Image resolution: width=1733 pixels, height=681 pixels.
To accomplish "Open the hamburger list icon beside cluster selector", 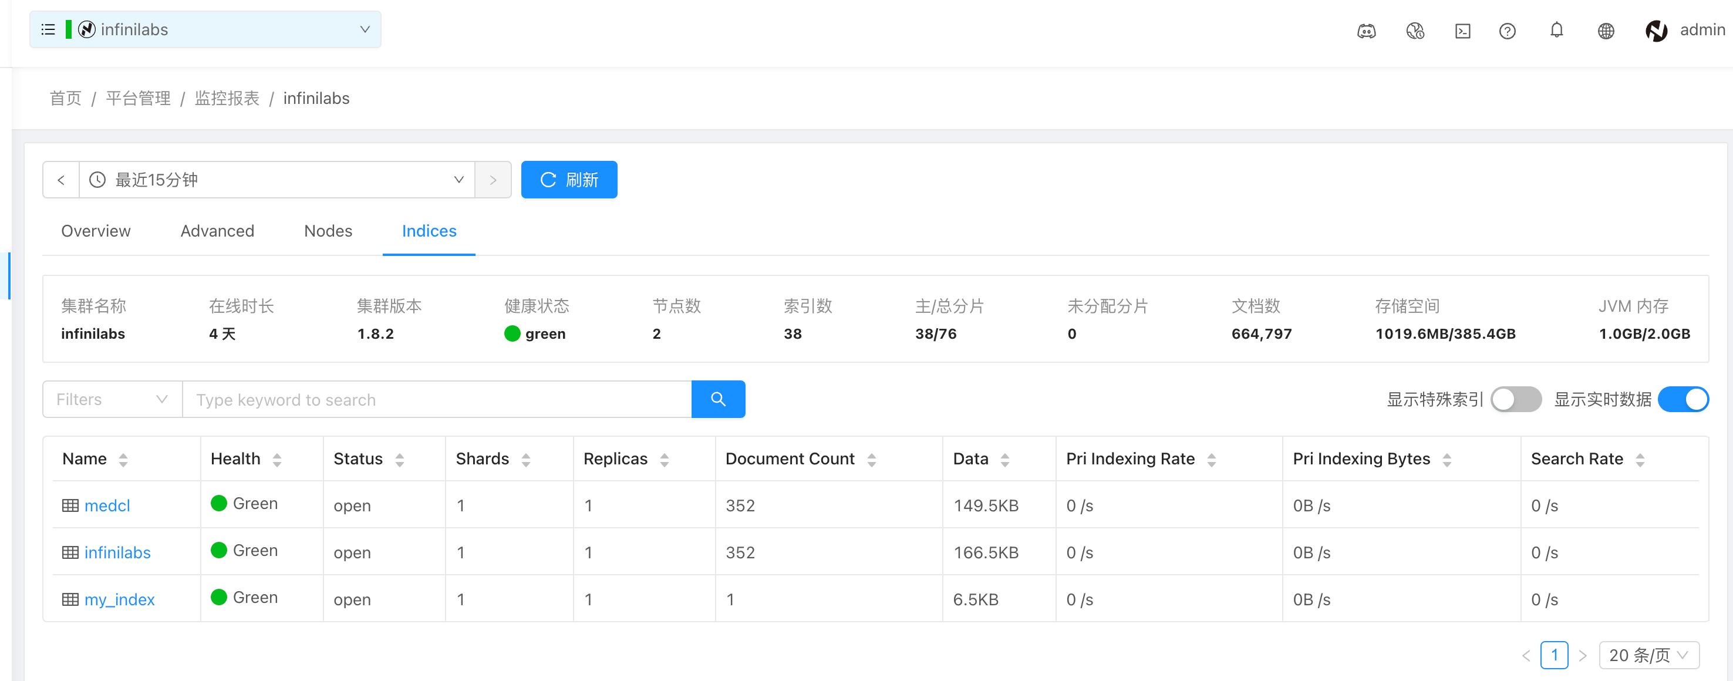I will click(47, 29).
